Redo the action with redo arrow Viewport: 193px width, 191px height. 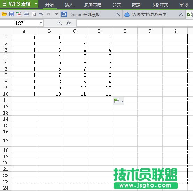pos(49,14)
